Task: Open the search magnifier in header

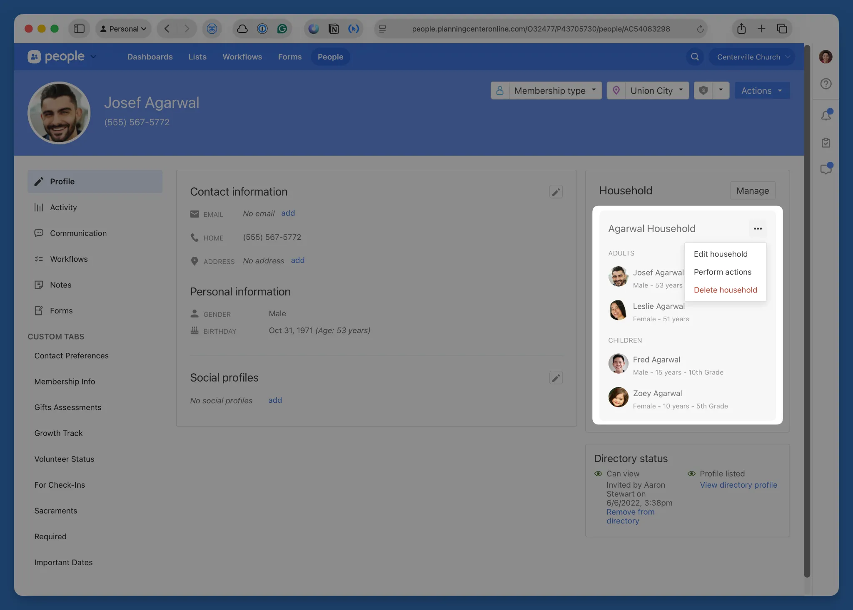Action: click(695, 57)
